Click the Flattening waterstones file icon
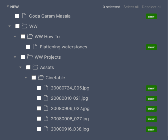 pyautogui.click(x=35, y=46)
